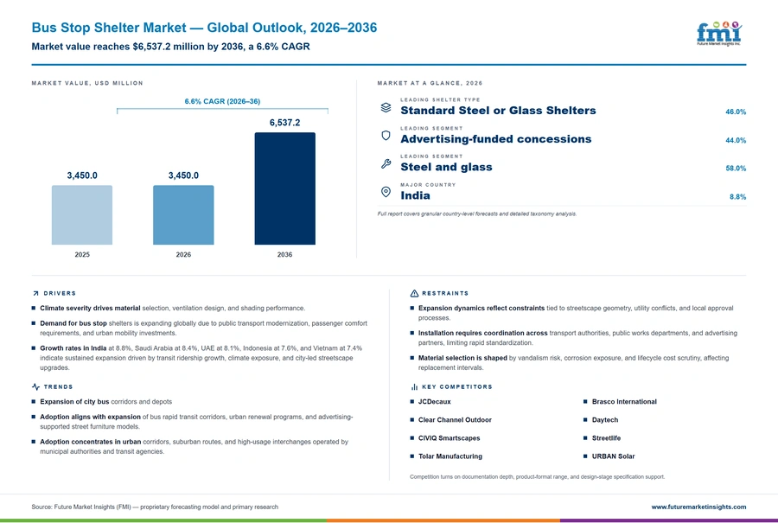Open the www.futuremarketinsights.com link
The image size is (778, 523).
(x=698, y=507)
